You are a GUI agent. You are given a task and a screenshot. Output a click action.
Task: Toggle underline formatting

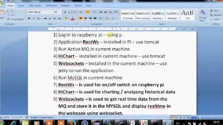click(x=38, y=18)
